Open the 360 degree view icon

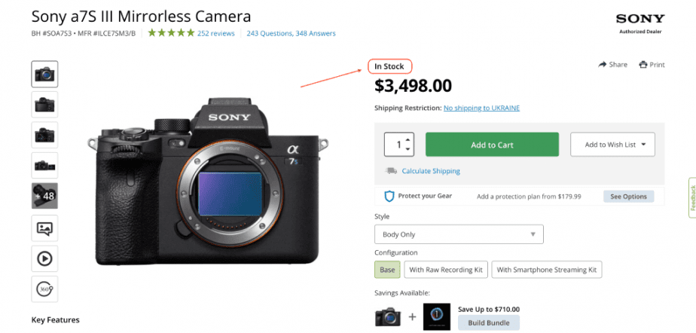44,289
